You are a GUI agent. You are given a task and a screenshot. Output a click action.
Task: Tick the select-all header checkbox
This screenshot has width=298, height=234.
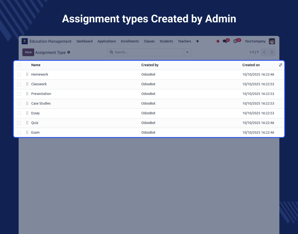click(x=19, y=65)
